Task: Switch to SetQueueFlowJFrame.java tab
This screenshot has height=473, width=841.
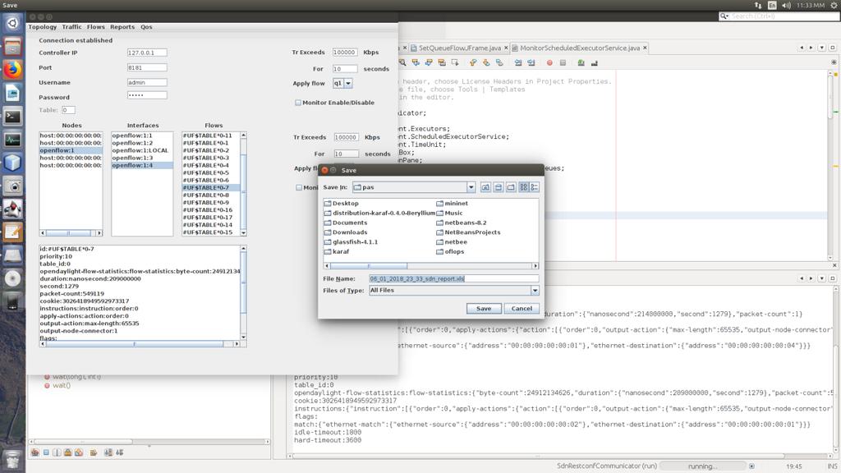Action: tap(460, 48)
